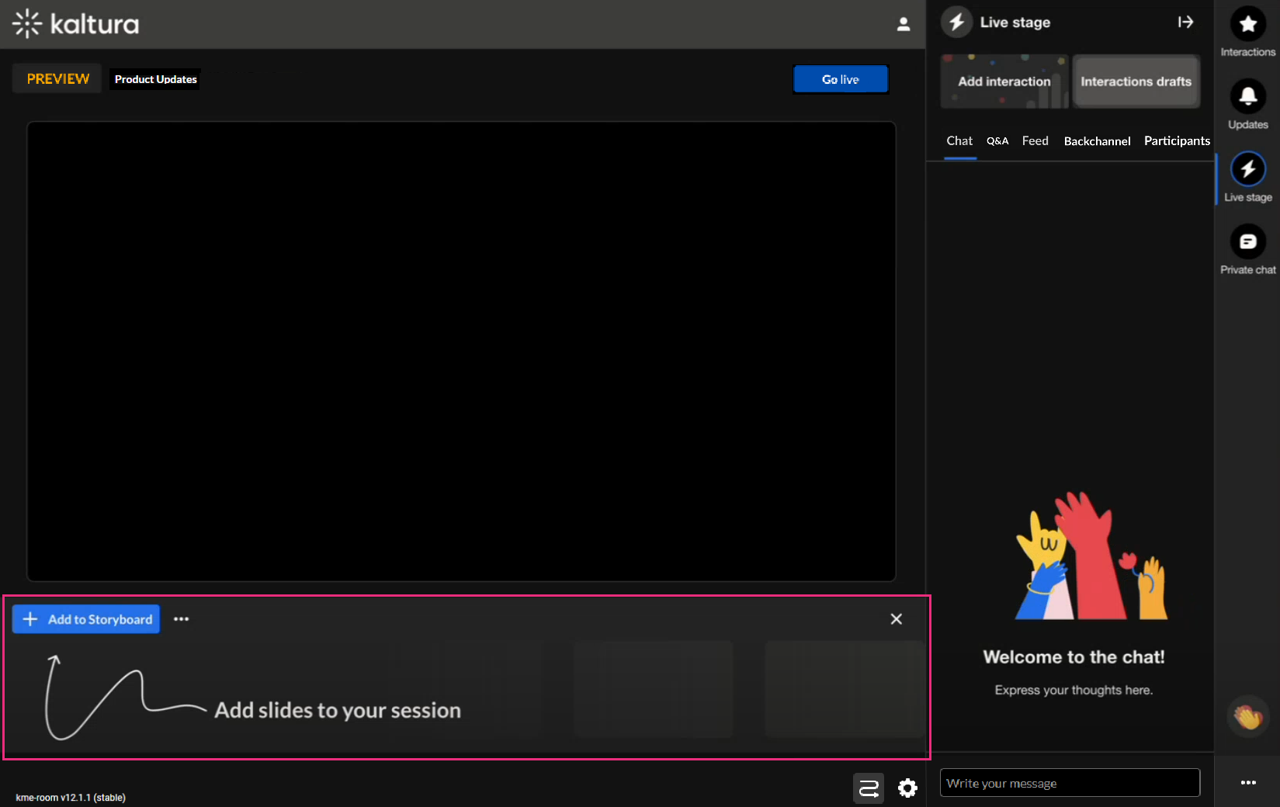This screenshot has height=807, width=1280.
Task: Click the user profile icon
Action: [903, 24]
